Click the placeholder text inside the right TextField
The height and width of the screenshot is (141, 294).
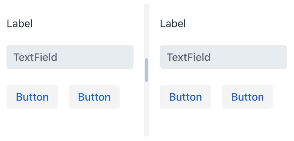pos(189,57)
